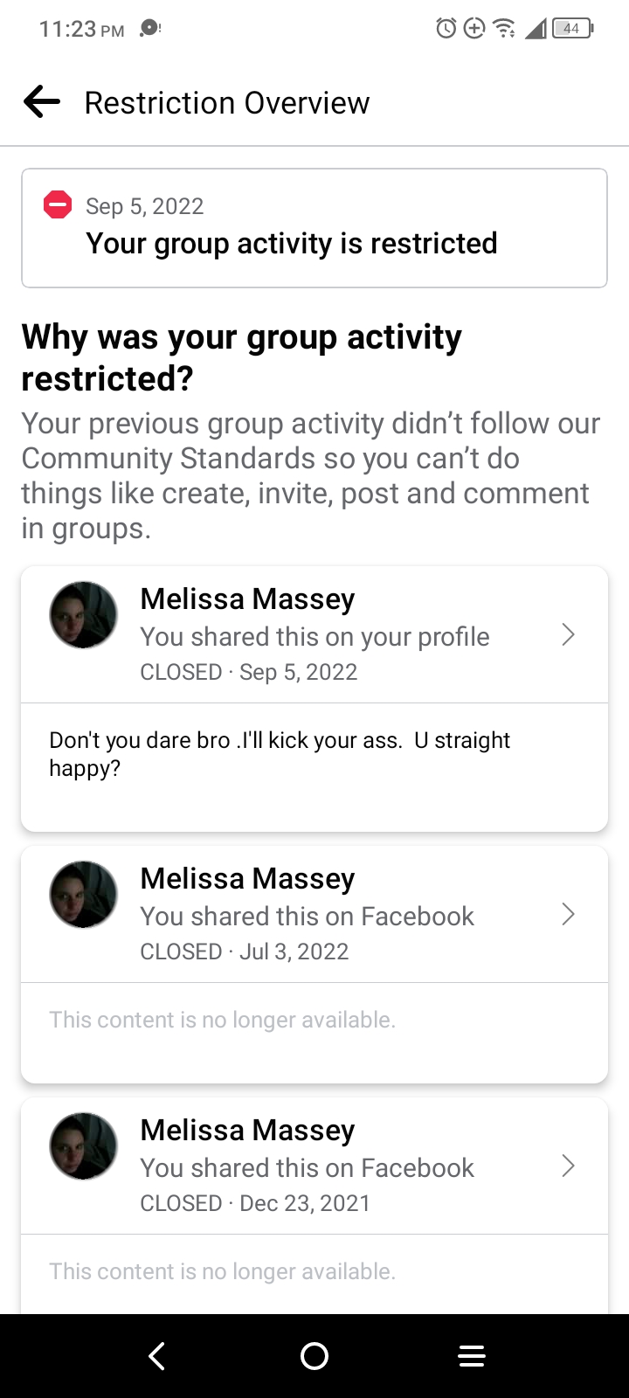Tap the alarm icon in status bar
This screenshot has height=1398, width=629.
[x=446, y=29]
